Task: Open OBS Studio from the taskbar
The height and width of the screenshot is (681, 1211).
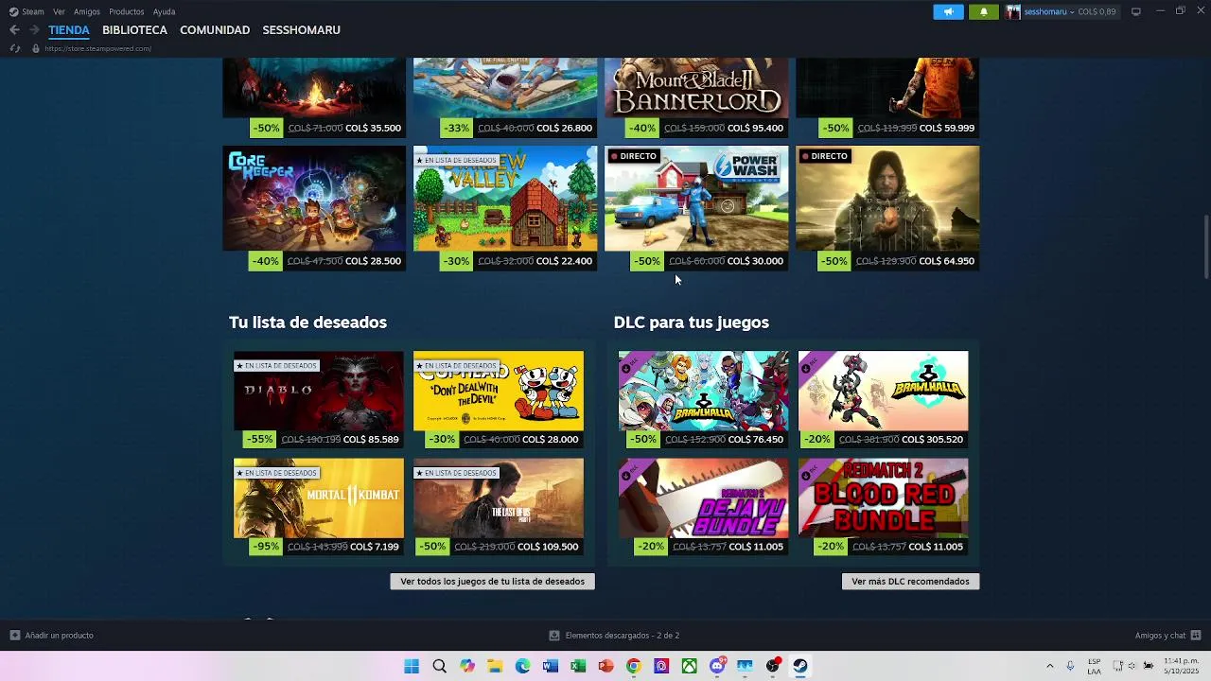Action: click(x=773, y=666)
